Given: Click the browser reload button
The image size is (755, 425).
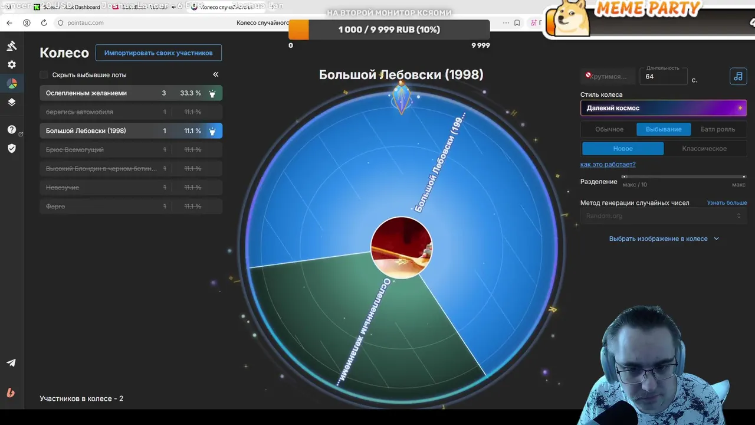Looking at the screenshot, I should click(44, 23).
